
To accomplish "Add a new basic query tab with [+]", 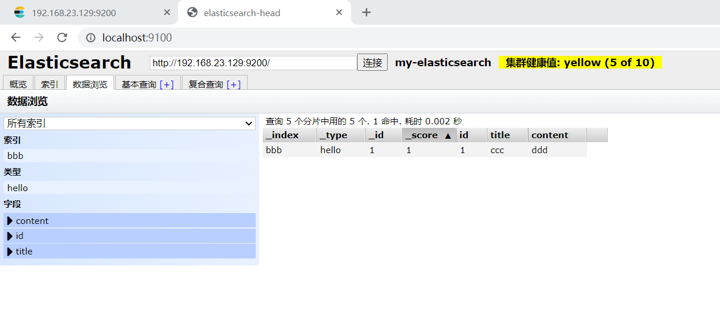I will tap(167, 84).
